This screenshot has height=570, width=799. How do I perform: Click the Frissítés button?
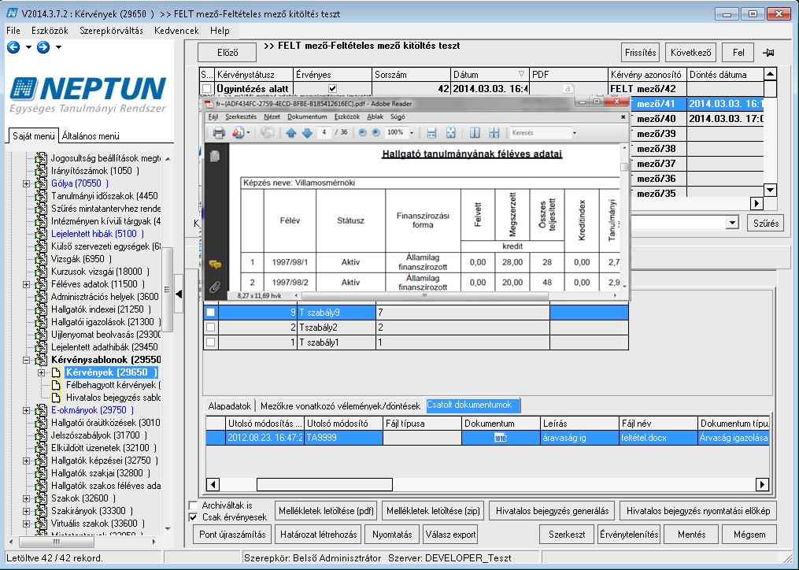click(x=641, y=53)
